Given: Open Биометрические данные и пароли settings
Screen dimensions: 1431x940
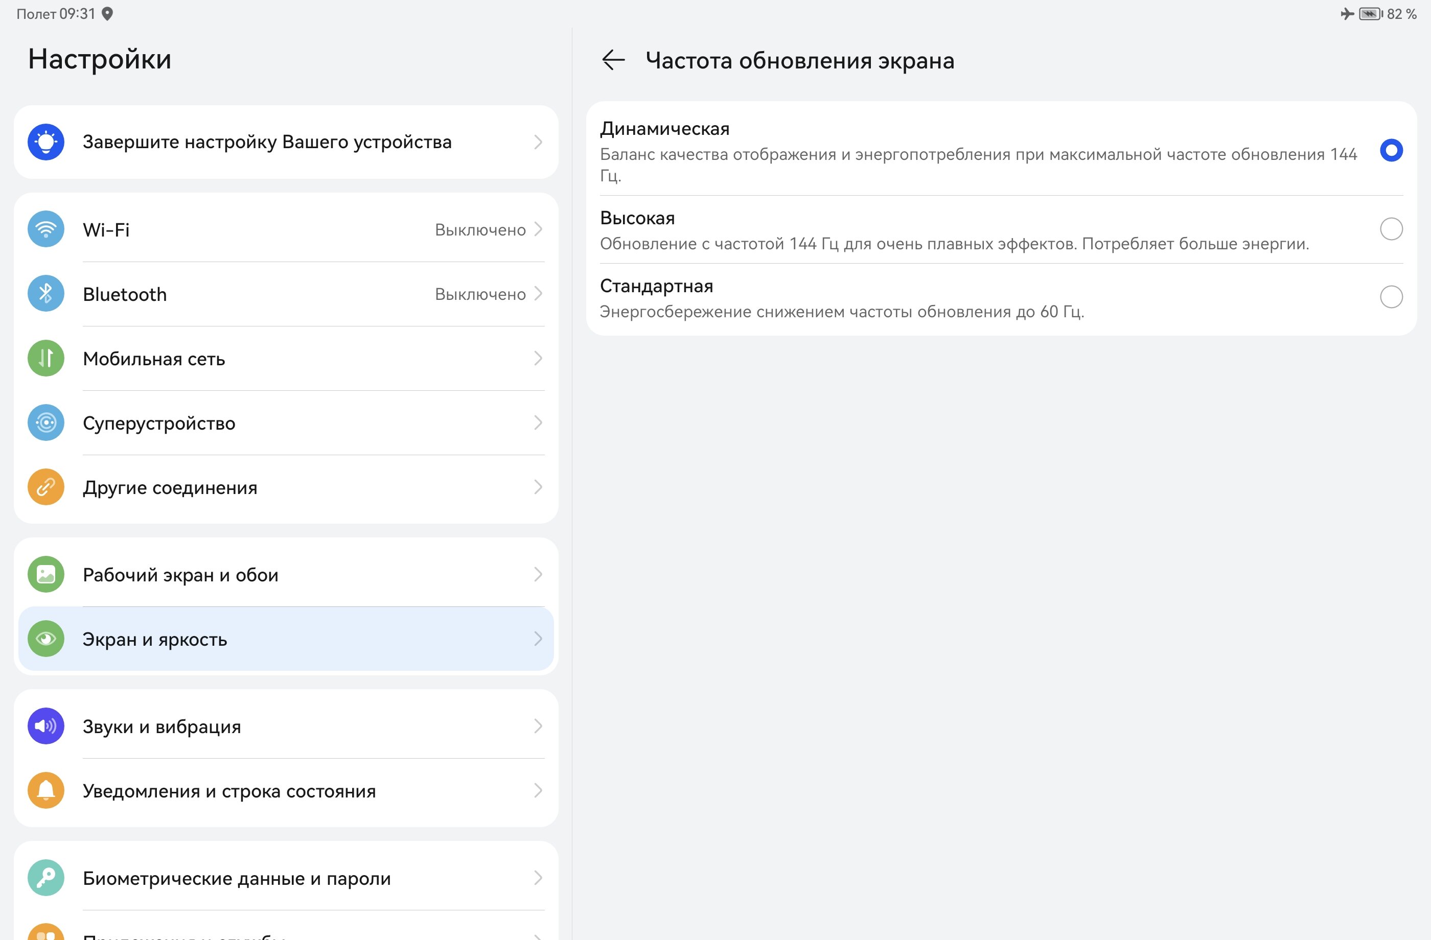Looking at the screenshot, I should 286,878.
